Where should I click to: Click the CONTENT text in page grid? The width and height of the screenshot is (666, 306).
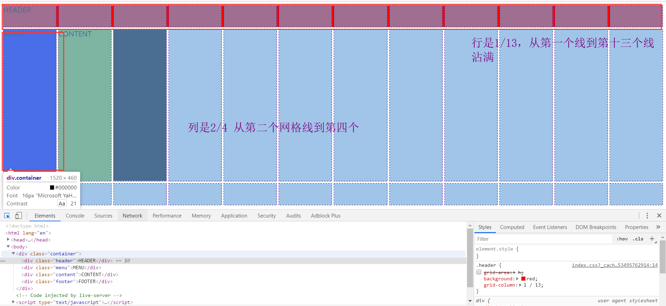click(75, 34)
